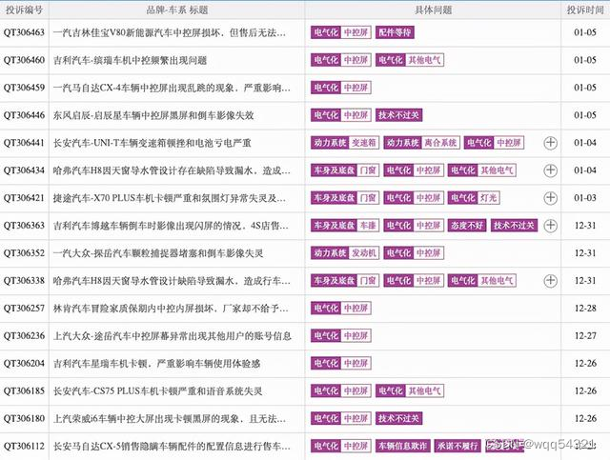
Task: Click 电气化 中控屏 tag in row QT306459
Action: [341, 88]
